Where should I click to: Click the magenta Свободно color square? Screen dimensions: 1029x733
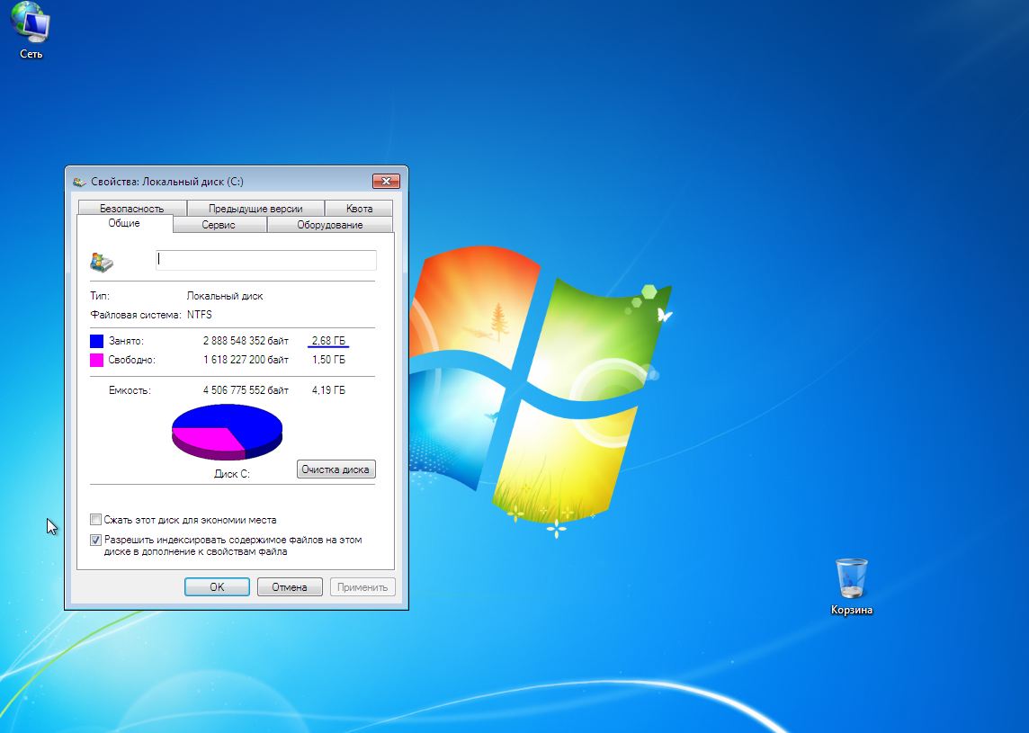(96, 360)
